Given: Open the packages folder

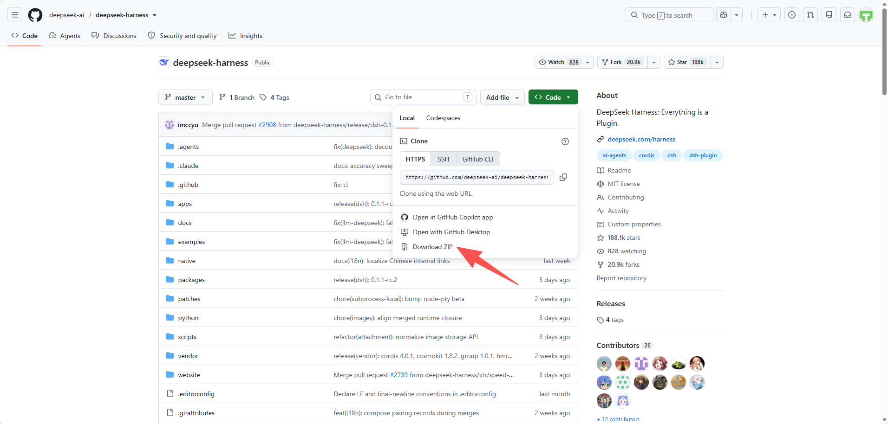Looking at the screenshot, I should tap(191, 280).
